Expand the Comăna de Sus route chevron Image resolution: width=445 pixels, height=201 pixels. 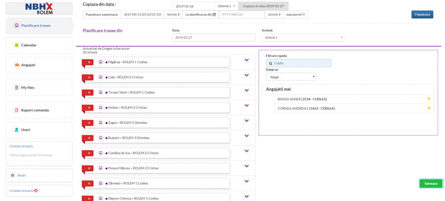click(247, 151)
